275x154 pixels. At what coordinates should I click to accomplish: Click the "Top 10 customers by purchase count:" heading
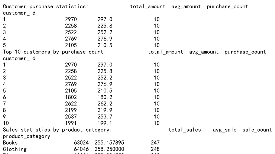54,52
